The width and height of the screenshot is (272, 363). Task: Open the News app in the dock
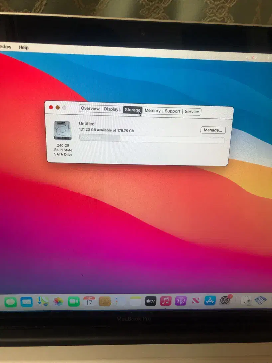pyautogui.click(x=196, y=301)
